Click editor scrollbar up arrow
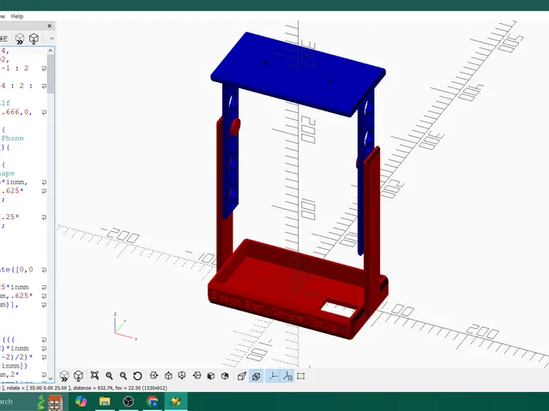The height and width of the screenshot is (411, 549). pyautogui.click(x=51, y=51)
